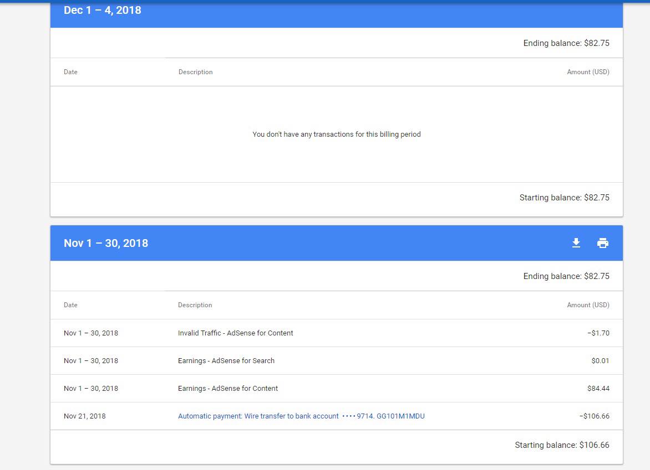Select the Invalid Traffic - AdSense for Content row
The width and height of the screenshot is (650, 470).
coord(235,333)
